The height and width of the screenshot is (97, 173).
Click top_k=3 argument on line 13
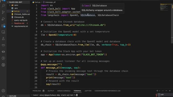click(x=125, y=45)
